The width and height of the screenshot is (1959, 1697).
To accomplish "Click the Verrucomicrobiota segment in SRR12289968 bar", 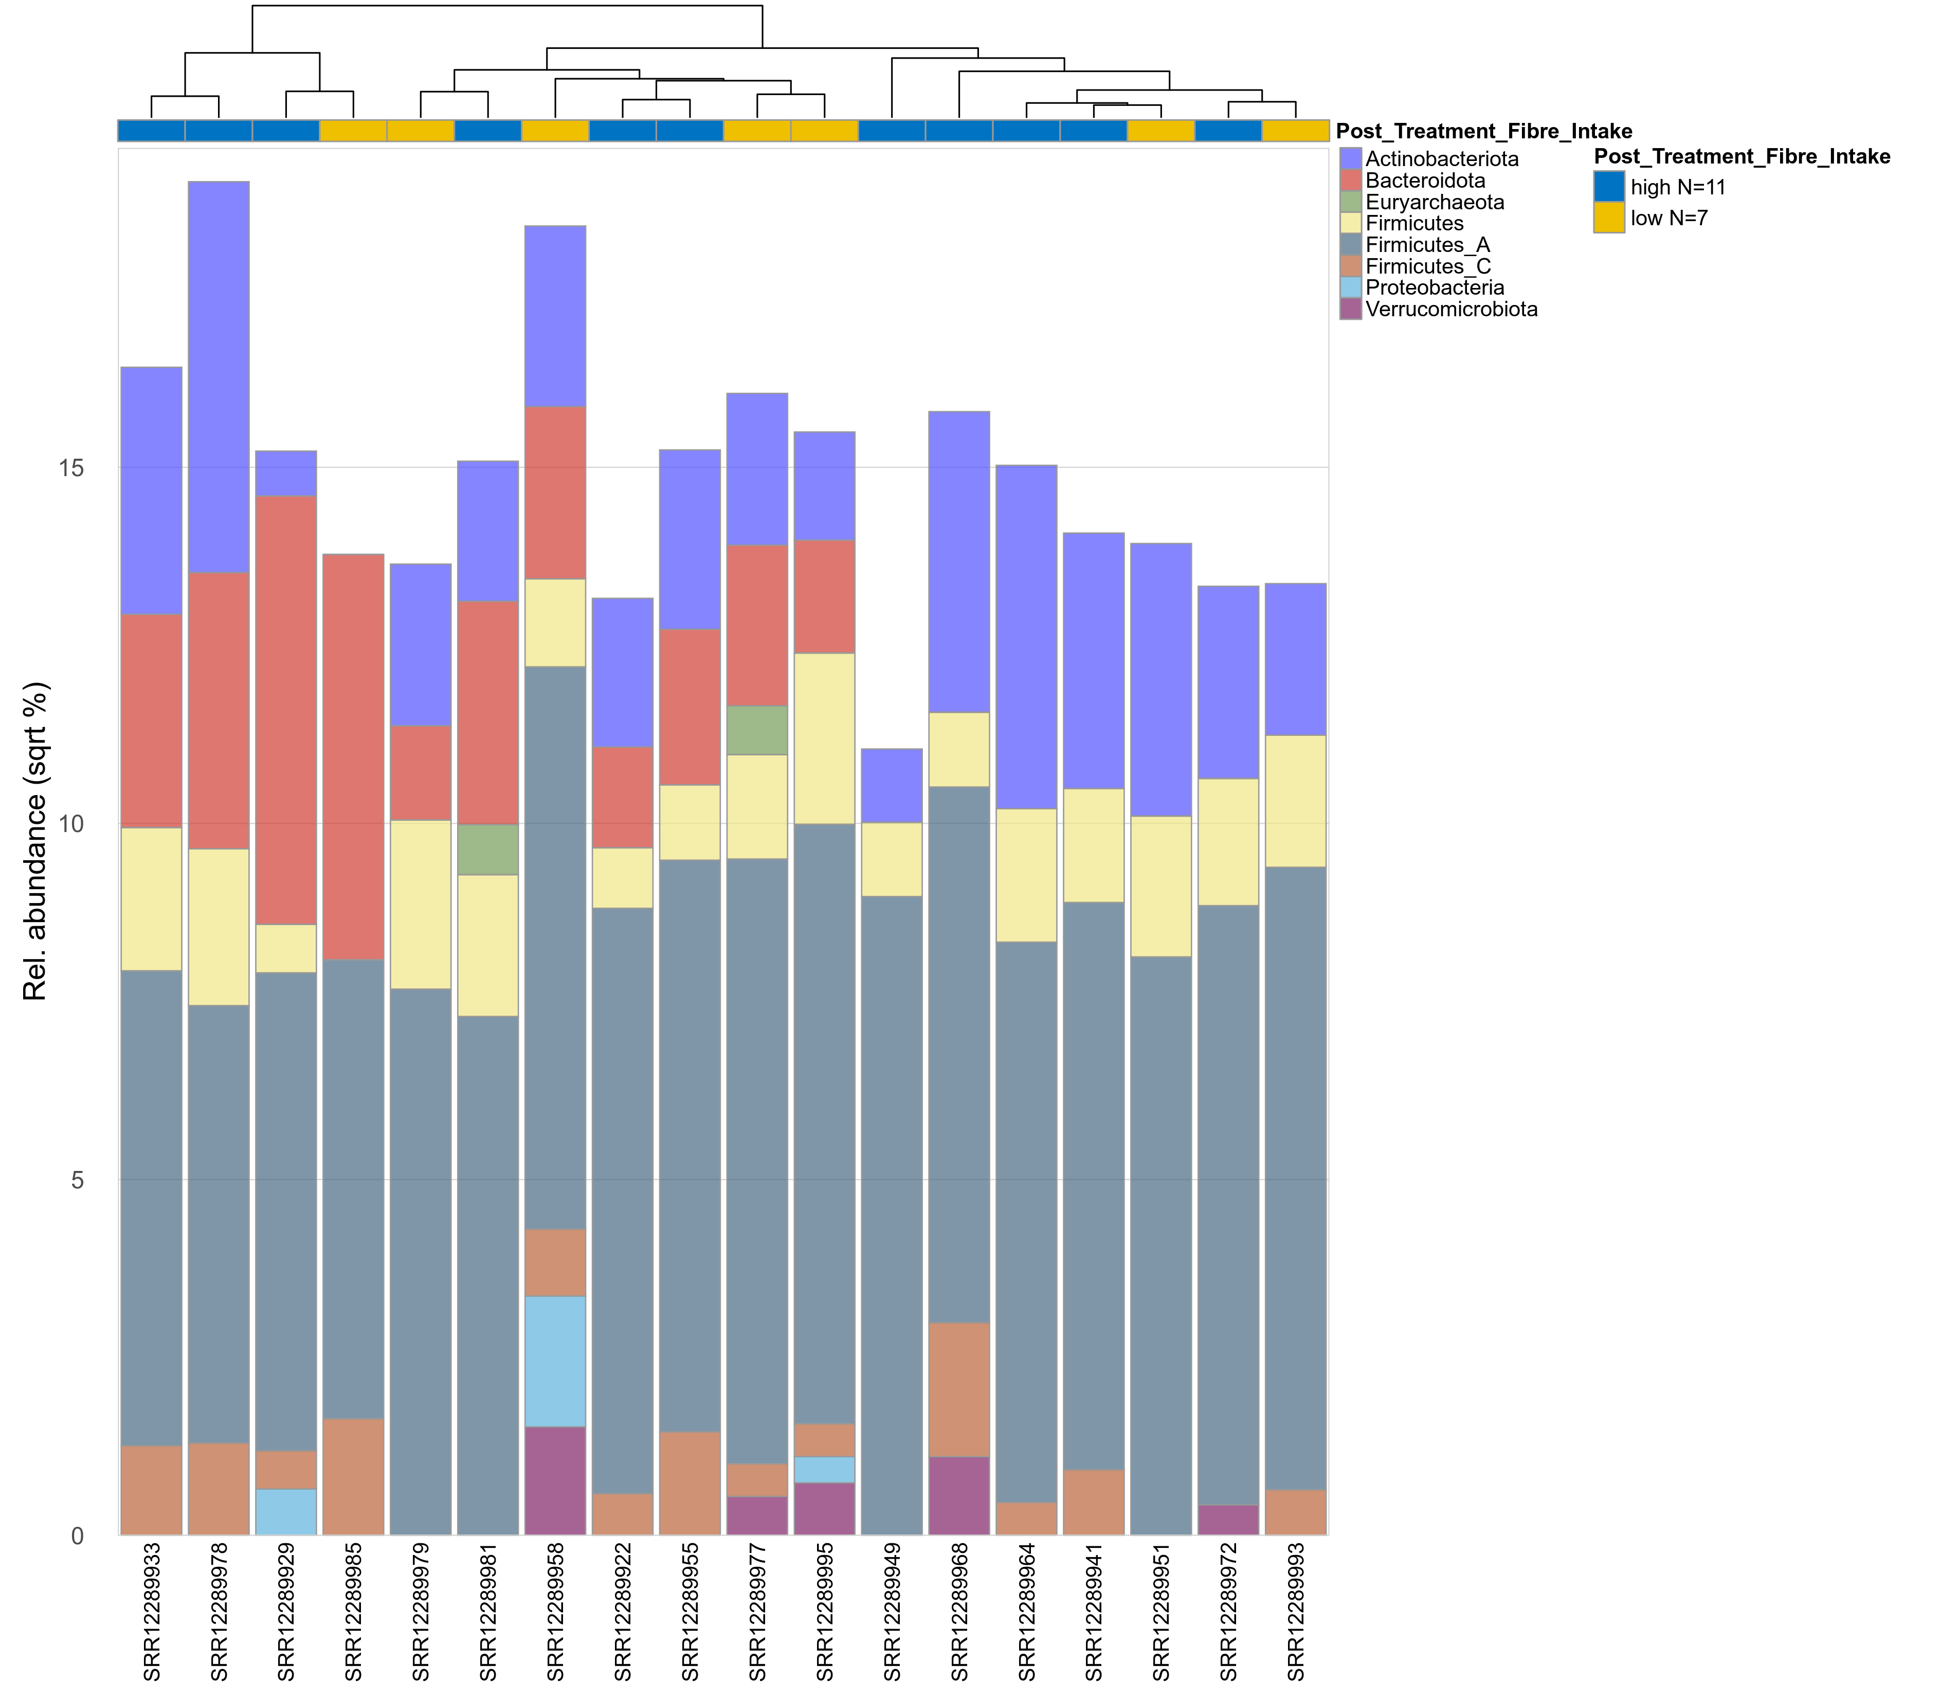I will coord(959,1495).
